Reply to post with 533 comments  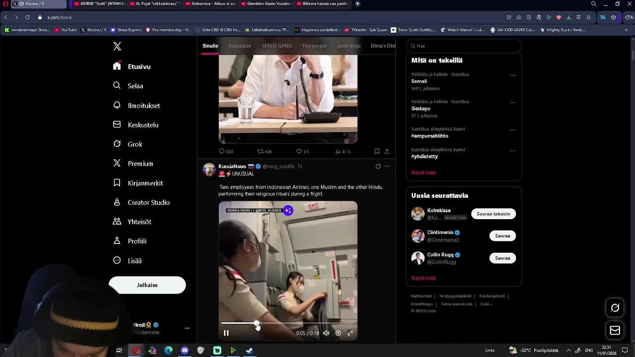click(x=226, y=151)
